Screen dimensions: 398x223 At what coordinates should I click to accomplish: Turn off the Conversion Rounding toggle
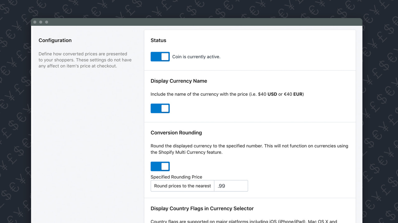160,166
